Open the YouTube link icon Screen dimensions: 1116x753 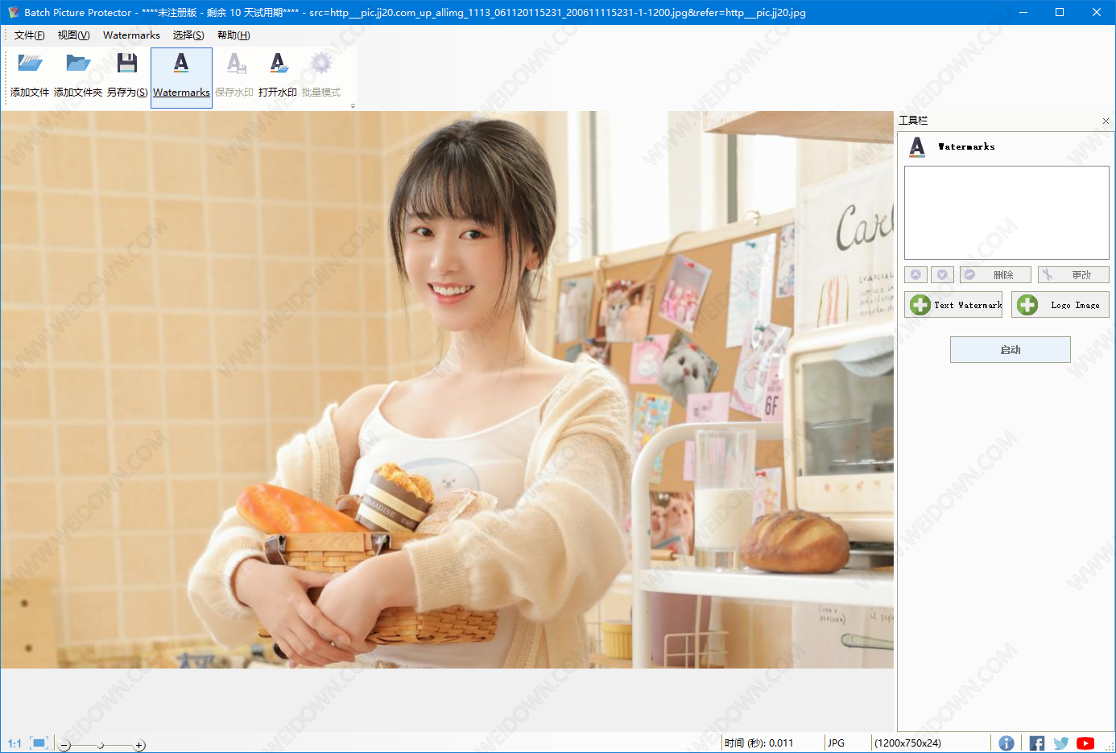pos(1085,743)
